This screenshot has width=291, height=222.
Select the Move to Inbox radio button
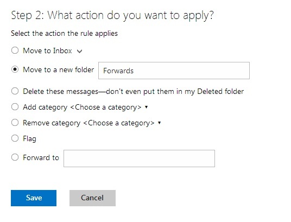(15, 50)
